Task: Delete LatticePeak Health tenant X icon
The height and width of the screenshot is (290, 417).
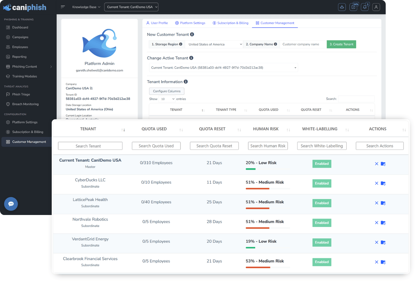Action: point(376,203)
